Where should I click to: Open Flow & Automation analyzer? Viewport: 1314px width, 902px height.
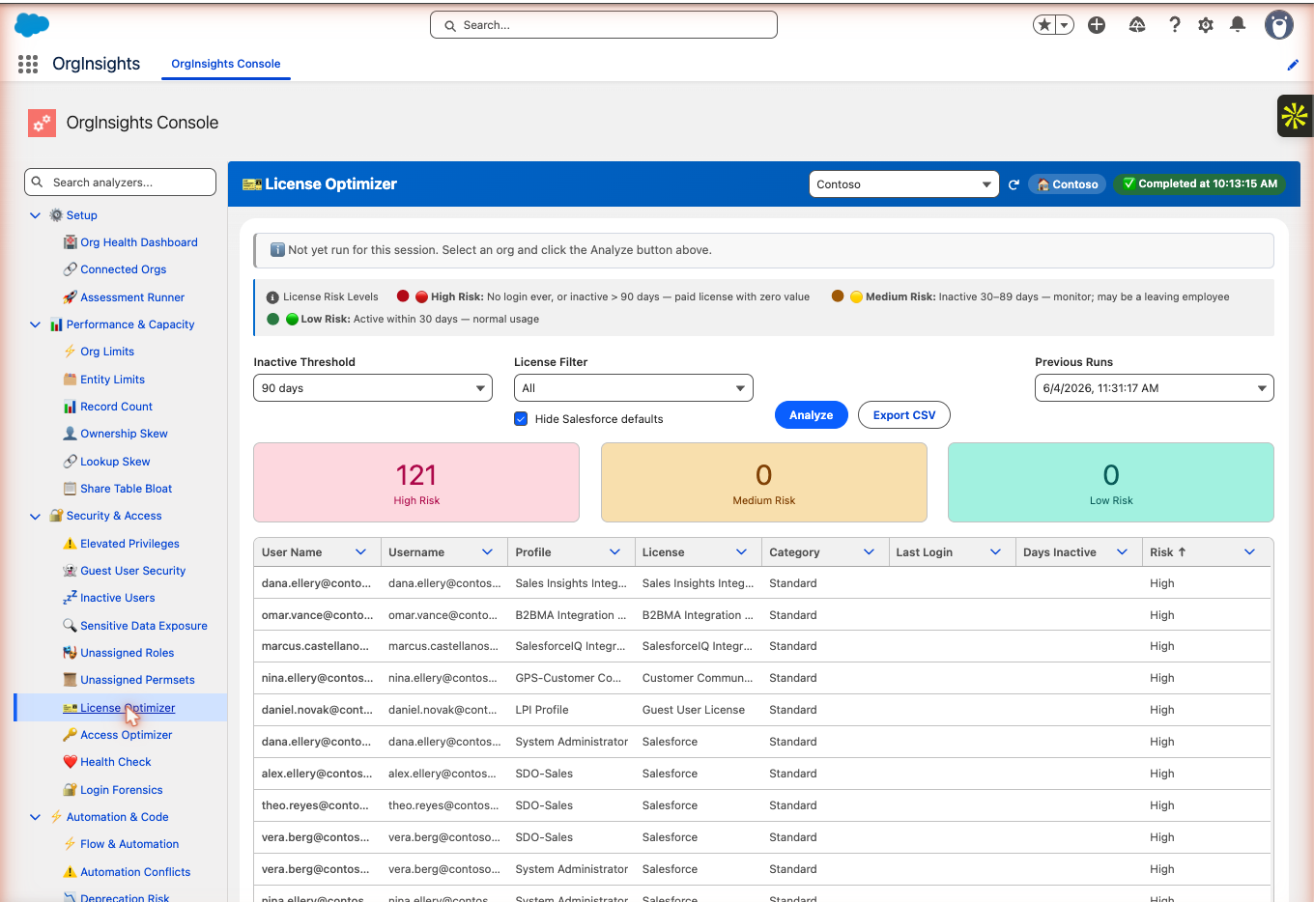(129, 844)
